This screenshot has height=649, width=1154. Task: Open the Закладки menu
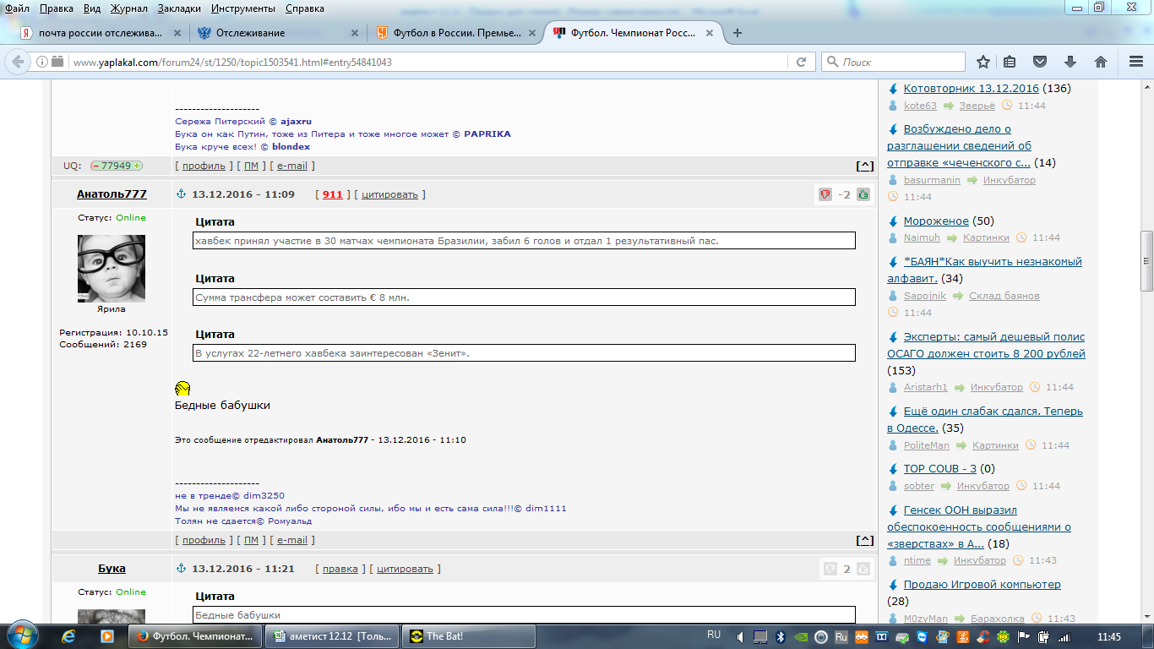click(x=179, y=8)
